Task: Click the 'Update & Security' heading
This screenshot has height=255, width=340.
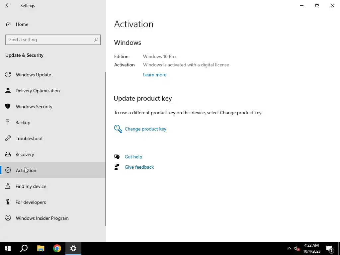Action: [24, 55]
